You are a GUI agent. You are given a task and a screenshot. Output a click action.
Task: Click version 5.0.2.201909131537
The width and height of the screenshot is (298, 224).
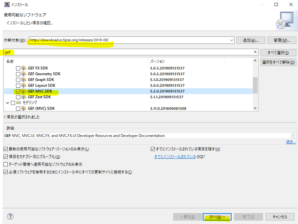[167, 74]
